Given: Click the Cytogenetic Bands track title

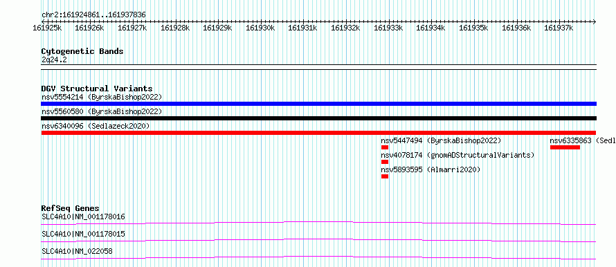Looking at the screenshot, I should [x=82, y=51].
